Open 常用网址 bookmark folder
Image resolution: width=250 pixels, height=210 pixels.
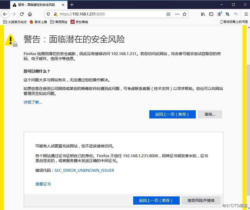coord(59,22)
